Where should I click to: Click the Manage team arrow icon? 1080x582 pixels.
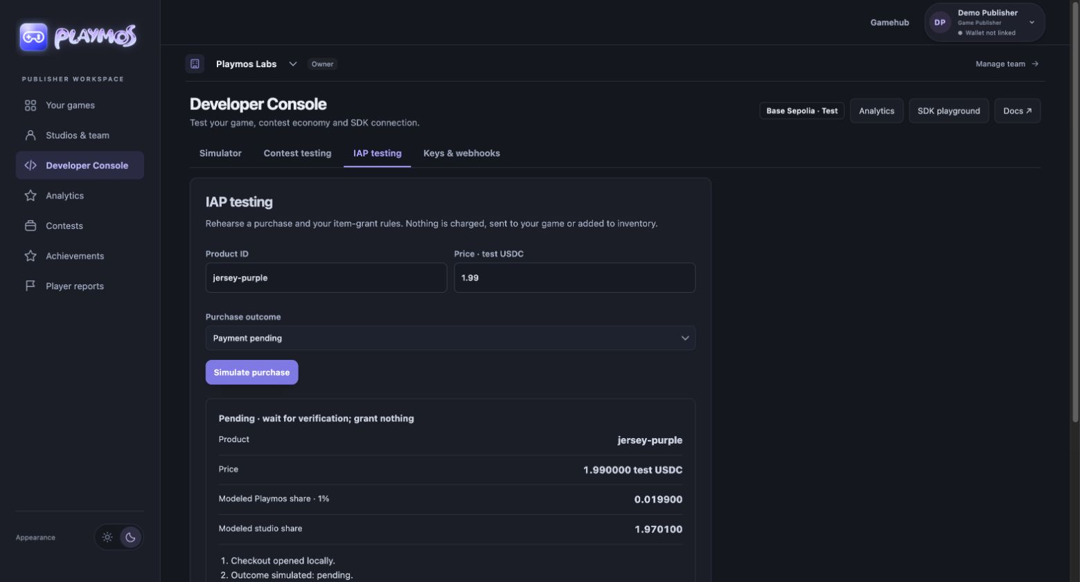(1035, 64)
